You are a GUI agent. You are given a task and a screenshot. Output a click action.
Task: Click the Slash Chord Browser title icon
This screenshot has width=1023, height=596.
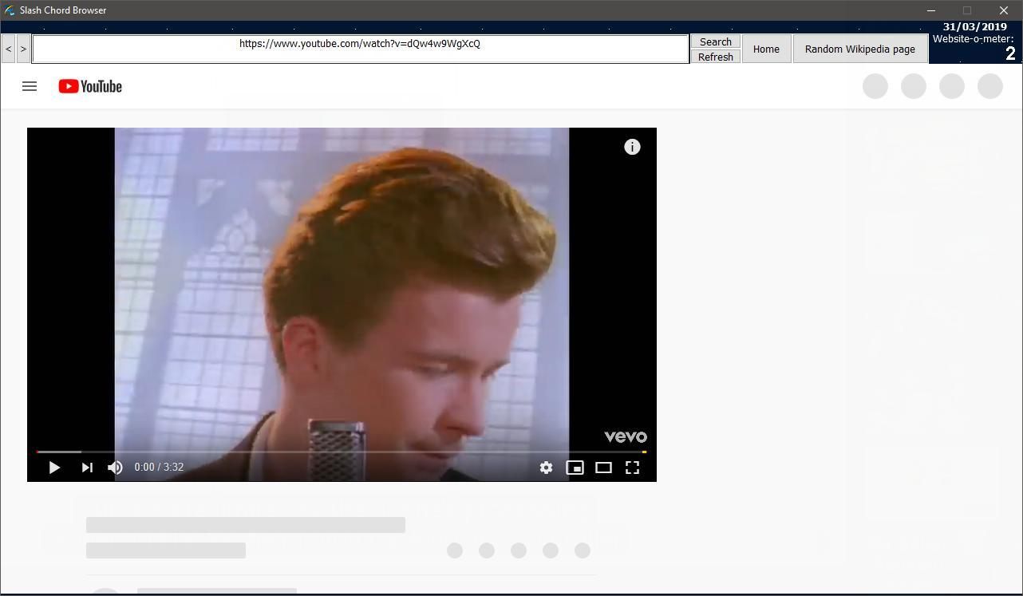point(10,10)
